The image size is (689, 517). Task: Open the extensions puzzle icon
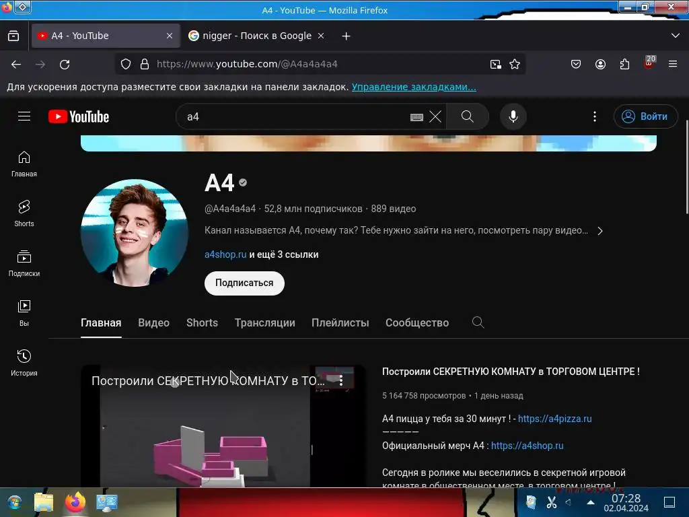[624, 64]
